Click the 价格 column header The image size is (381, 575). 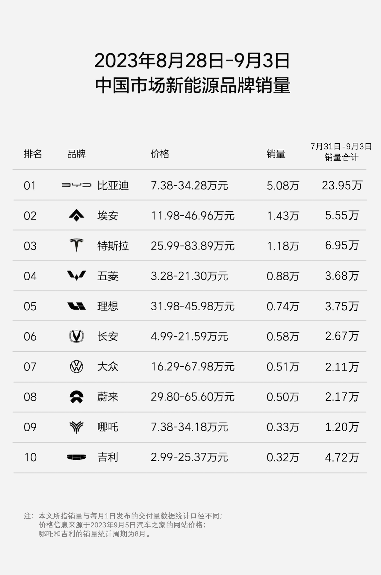pyautogui.click(x=160, y=154)
